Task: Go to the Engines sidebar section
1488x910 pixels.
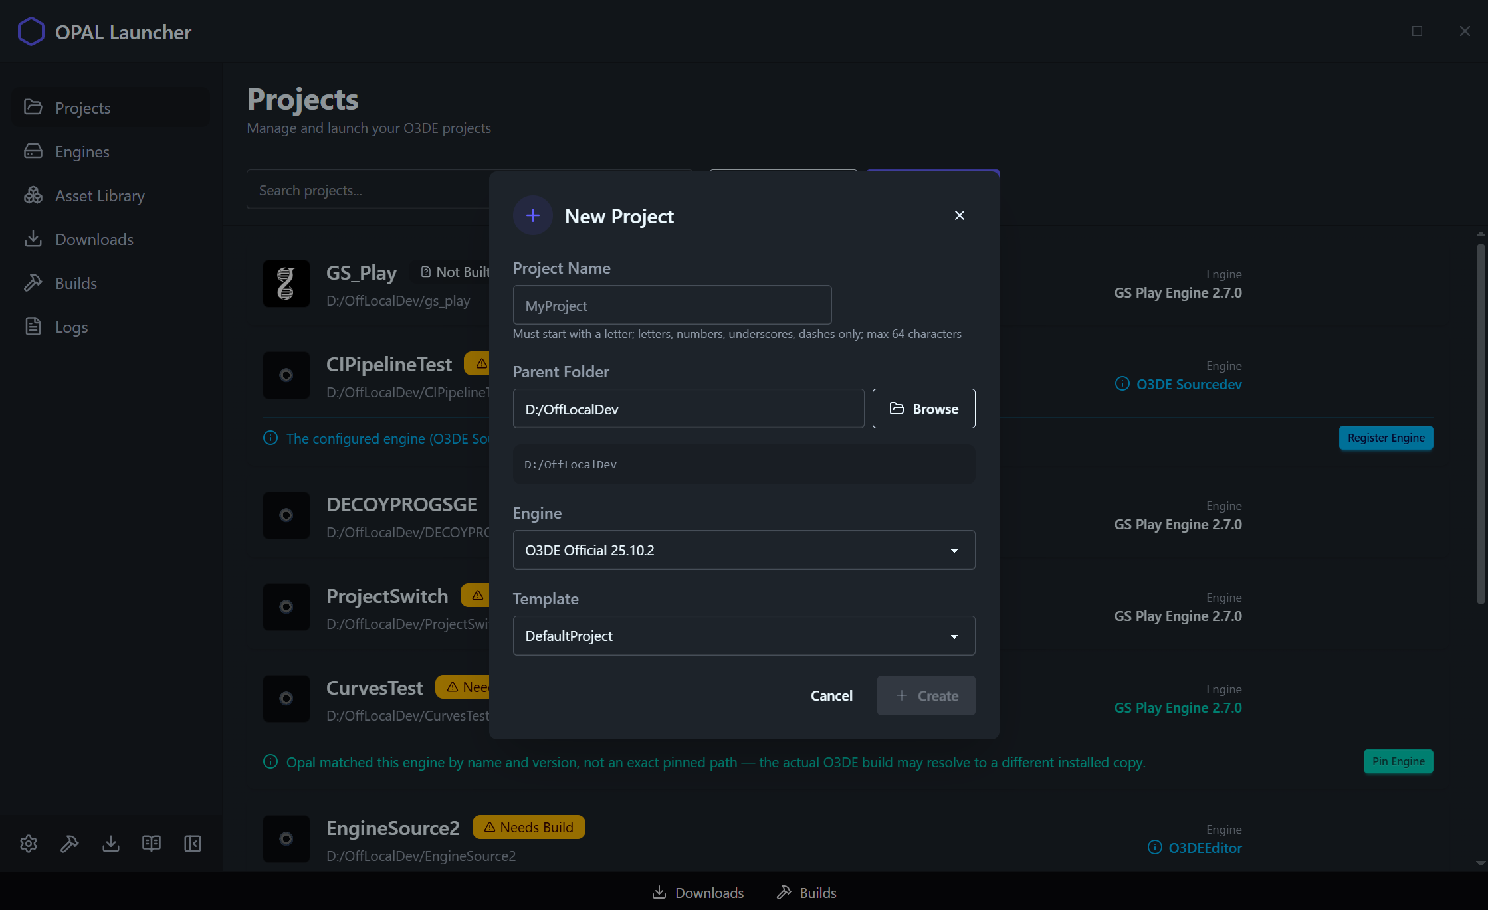Action: [110, 151]
